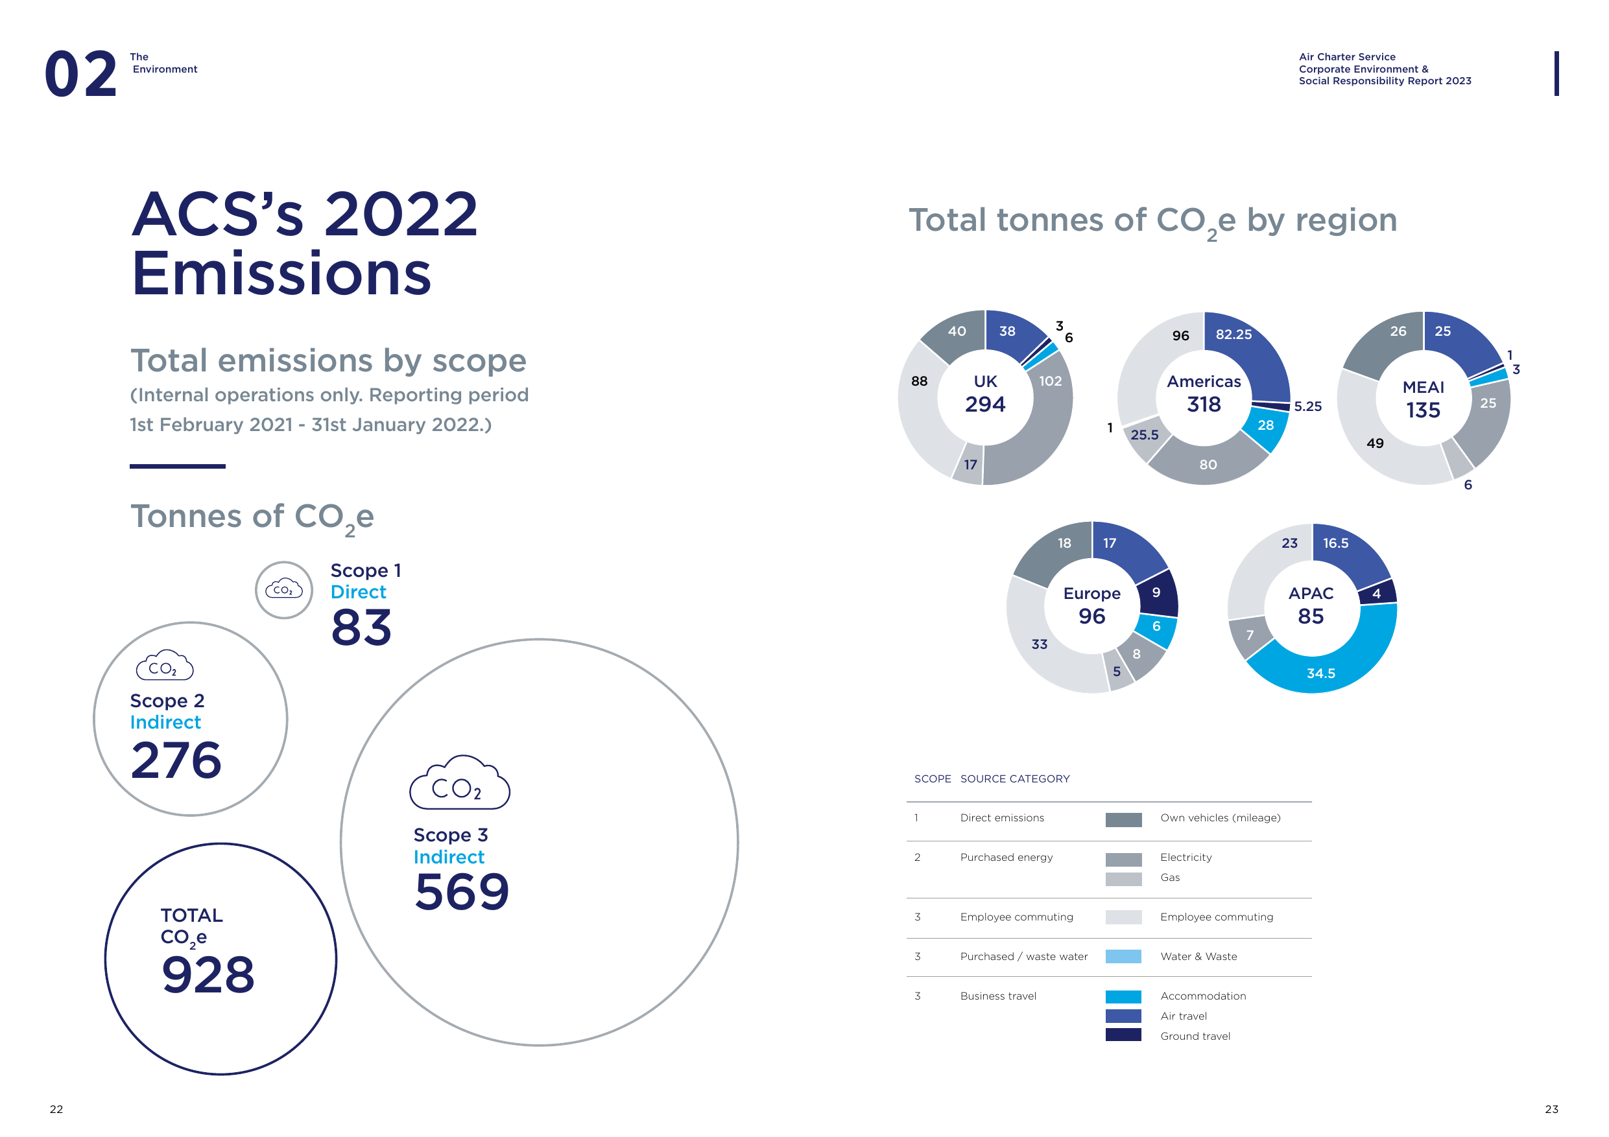Click the MEAI 135 donut center label
The width and height of the screenshot is (1609, 1137).
[x=1424, y=399]
